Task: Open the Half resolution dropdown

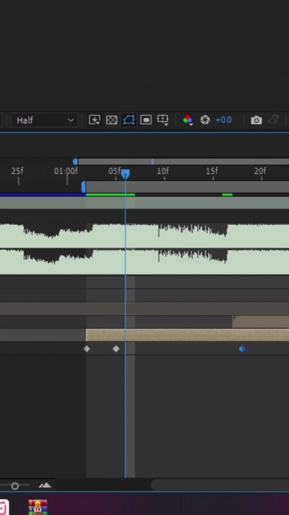Action: coord(45,120)
